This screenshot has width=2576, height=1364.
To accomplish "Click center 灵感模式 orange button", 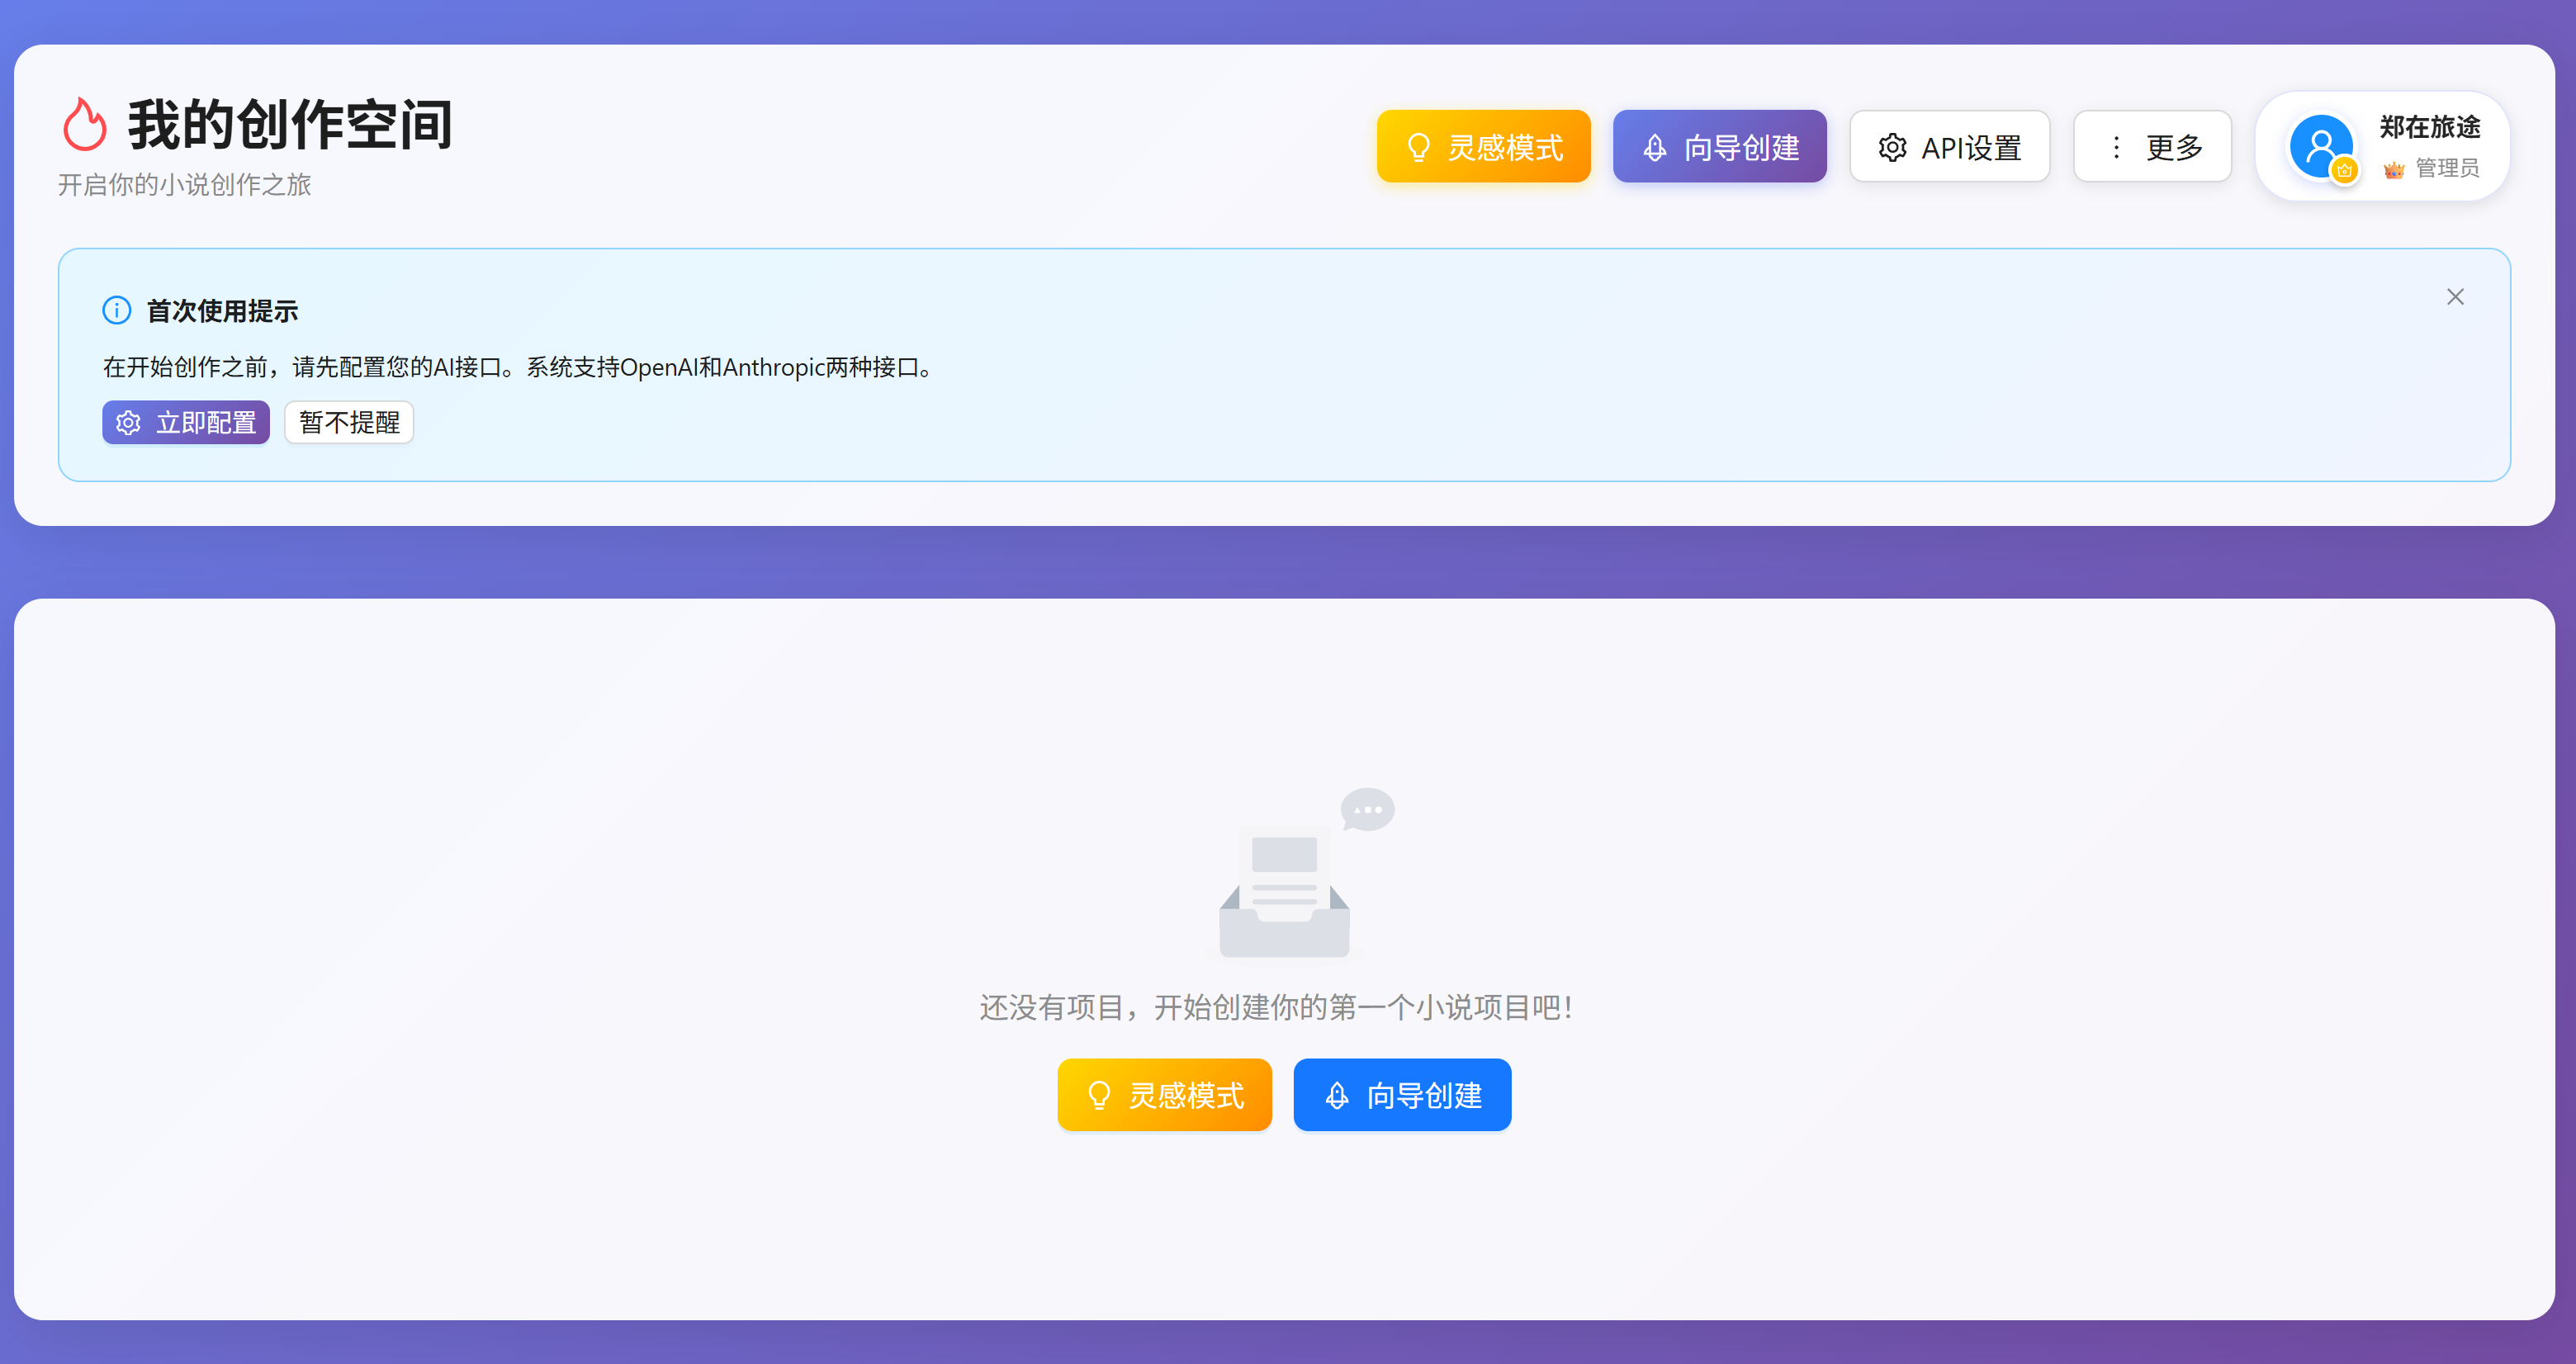I will (x=1164, y=1095).
